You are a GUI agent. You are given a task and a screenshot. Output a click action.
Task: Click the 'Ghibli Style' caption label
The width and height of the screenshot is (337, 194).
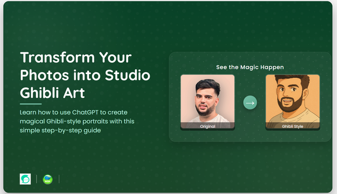point(293,126)
